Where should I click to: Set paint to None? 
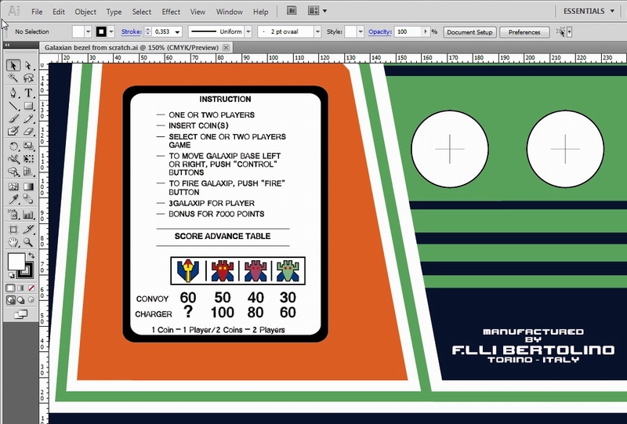tap(31, 288)
